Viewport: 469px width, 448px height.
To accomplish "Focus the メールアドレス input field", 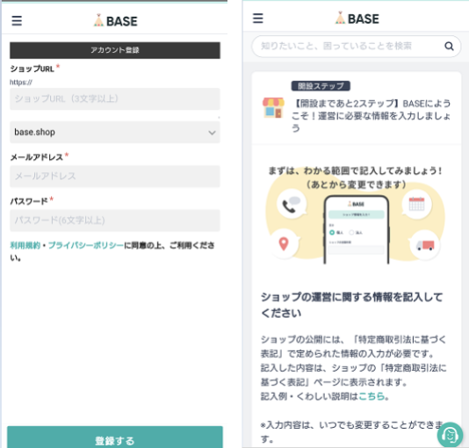I will click(x=115, y=177).
